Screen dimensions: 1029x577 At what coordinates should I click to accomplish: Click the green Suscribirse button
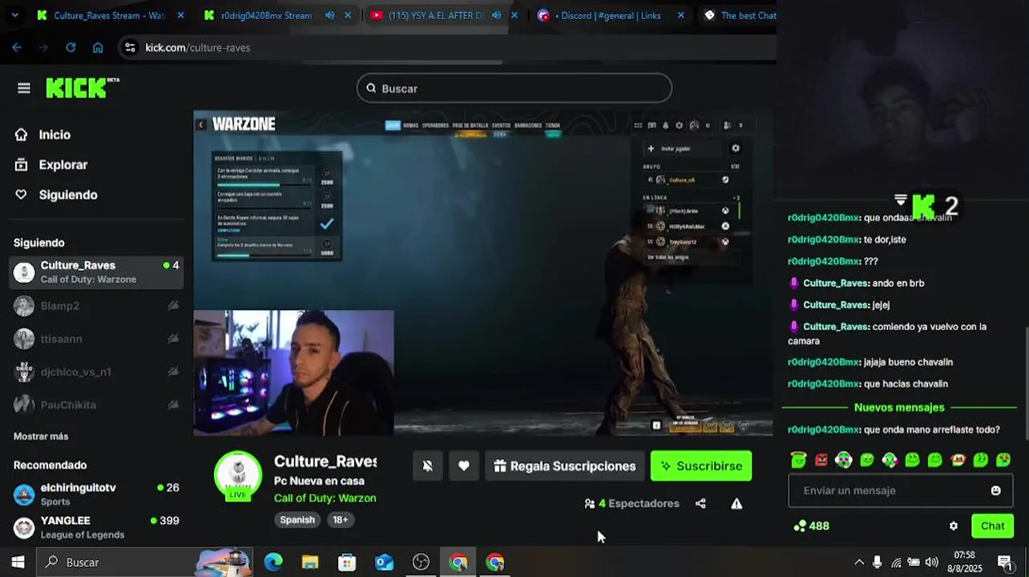[701, 466]
